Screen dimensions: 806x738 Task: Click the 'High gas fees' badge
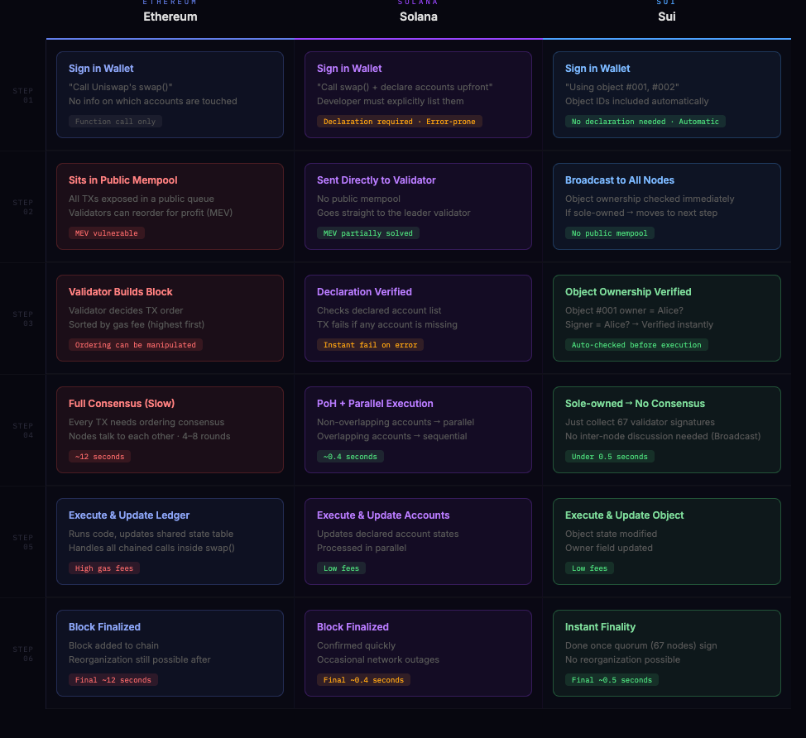[x=104, y=568]
